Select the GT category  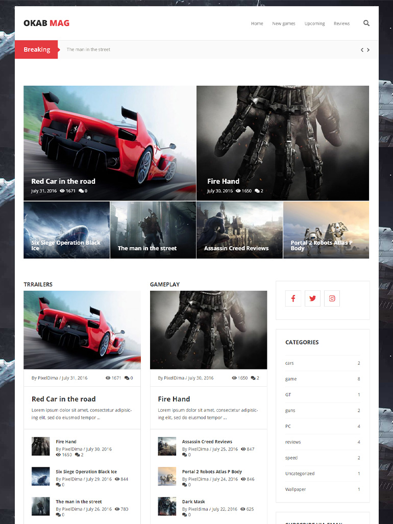pyautogui.click(x=288, y=395)
